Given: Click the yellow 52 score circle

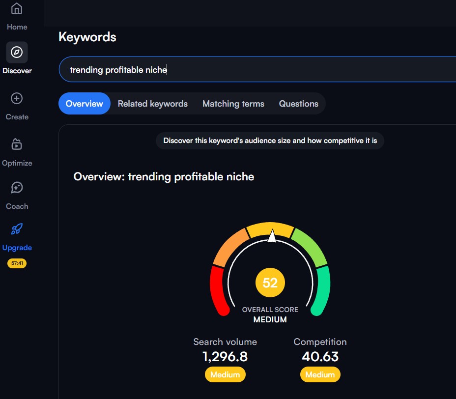Looking at the screenshot, I should click(270, 283).
